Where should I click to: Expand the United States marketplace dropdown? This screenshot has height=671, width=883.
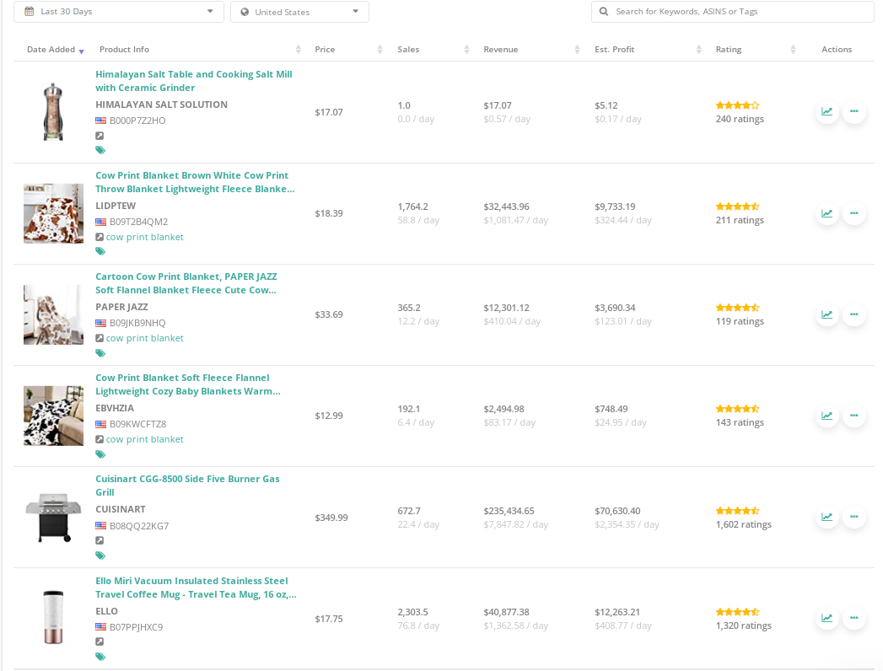[x=299, y=12]
